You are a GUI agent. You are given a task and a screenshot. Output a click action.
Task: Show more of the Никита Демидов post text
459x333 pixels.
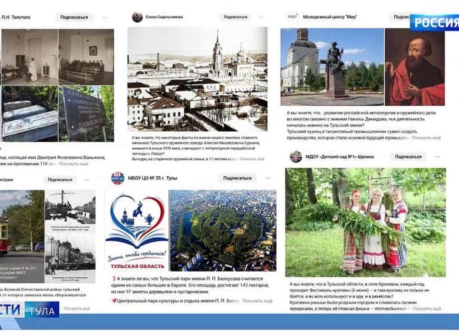[x=426, y=137]
